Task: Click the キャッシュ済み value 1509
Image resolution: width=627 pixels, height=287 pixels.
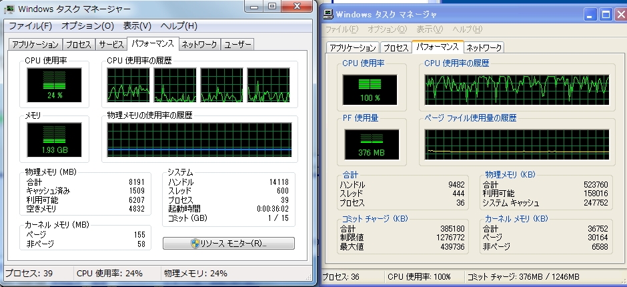Action: point(137,190)
